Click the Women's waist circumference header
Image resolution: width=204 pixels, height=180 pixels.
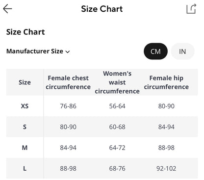[117, 82]
